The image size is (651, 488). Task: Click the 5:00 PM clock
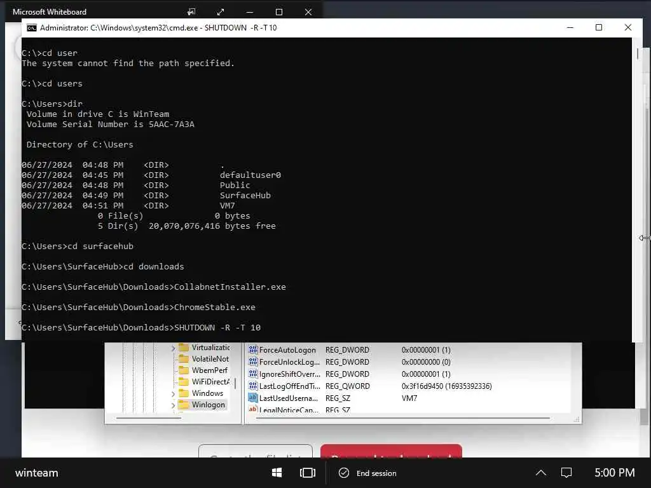pos(615,473)
